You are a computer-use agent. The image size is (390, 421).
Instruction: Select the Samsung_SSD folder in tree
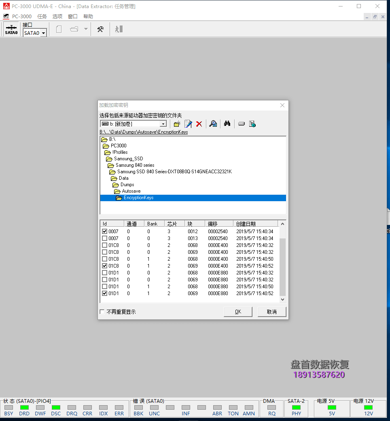(x=129, y=159)
